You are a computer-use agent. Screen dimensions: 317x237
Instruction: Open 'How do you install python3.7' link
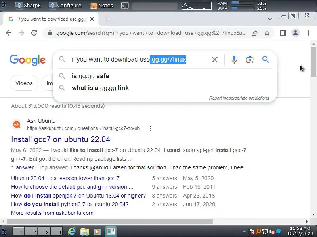coord(70,204)
